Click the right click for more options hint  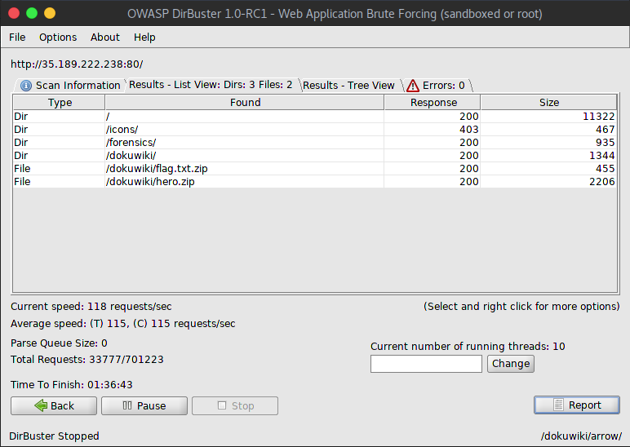click(521, 307)
